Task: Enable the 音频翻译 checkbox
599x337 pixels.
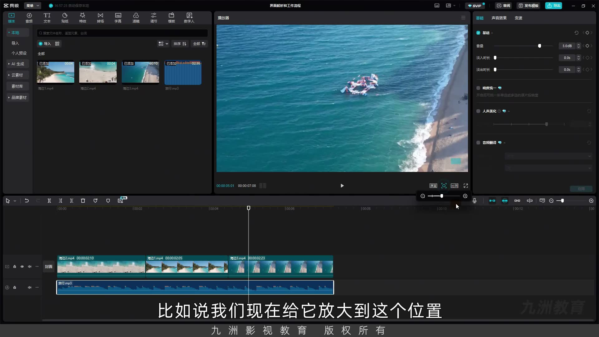Action: 478,143
